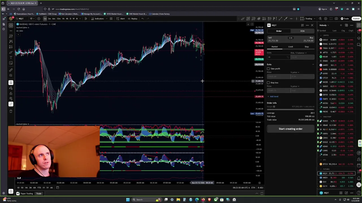Enable the Stop loss checkbox
Screen dimensions: 362x203
[268, 83]
